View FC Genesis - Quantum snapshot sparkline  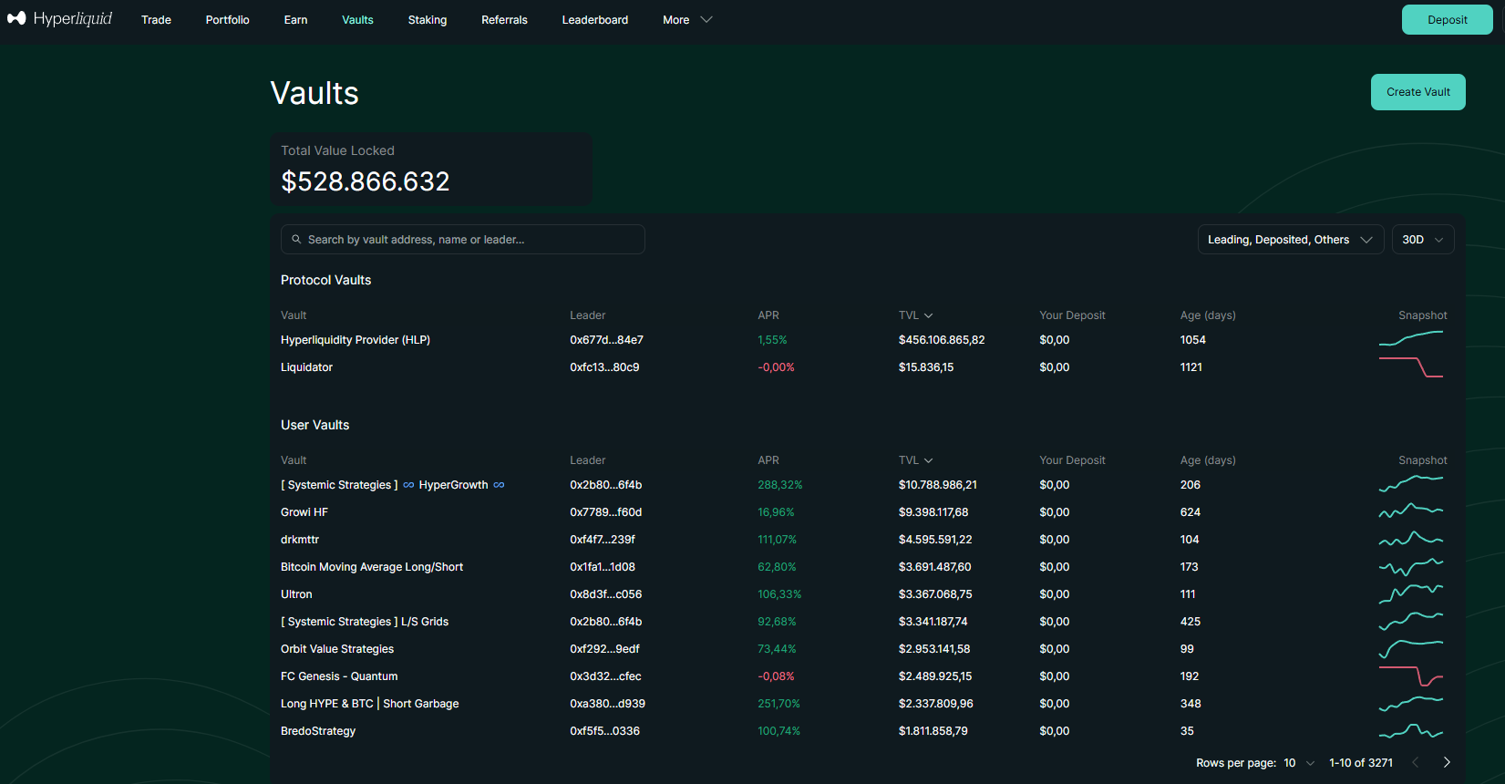tap(1411, 676)
